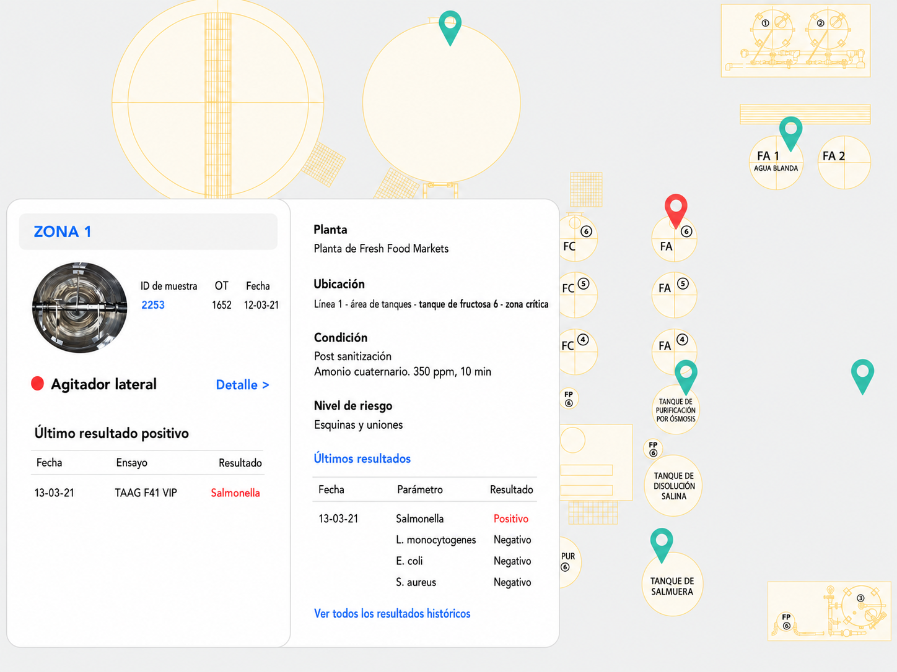
Task: Select the standalone teal pin at far right
Action: tap(862, 377)
